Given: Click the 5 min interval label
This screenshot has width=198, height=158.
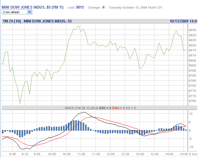Looking at the screenshot, I should [x=193, y=154].
